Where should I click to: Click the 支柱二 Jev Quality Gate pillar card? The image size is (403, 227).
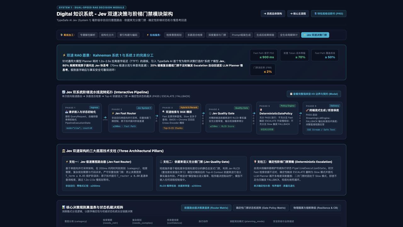click(x=201, y=174)
